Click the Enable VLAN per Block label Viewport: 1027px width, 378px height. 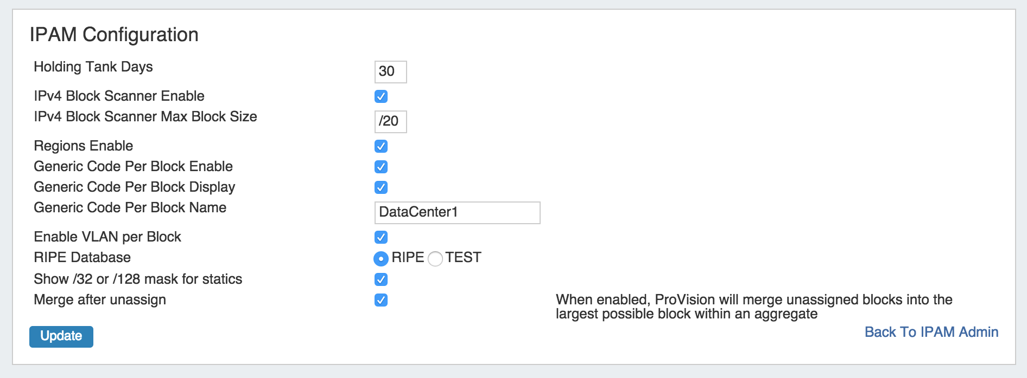pyautogui.click(x=107, y=237)
